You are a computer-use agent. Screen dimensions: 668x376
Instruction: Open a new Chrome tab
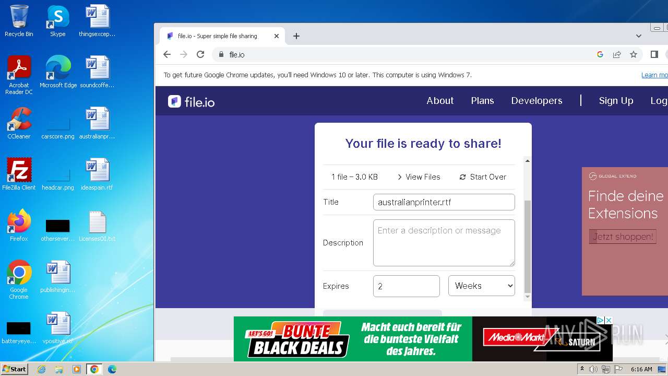[x=296, y=36]
